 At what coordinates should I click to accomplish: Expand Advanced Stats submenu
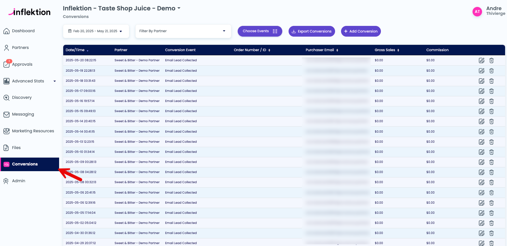tap(55, 81)
